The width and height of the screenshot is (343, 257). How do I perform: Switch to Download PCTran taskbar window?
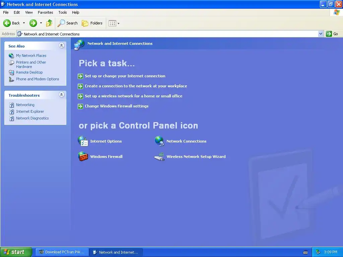(x=62, y=252)
